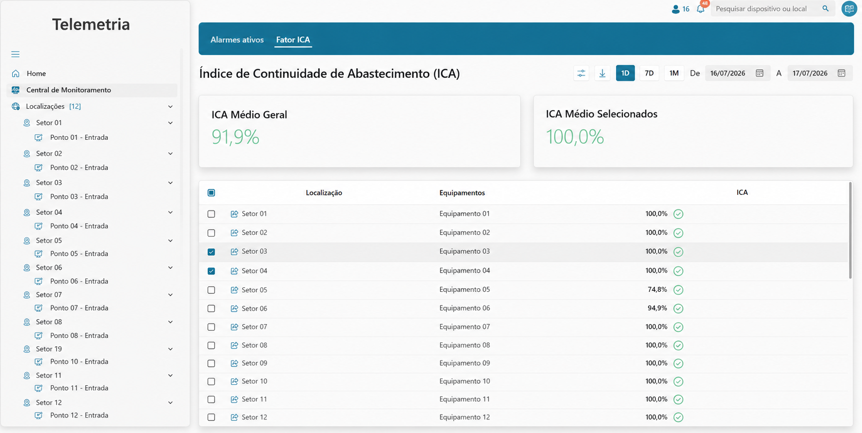
Task: Open calendar for 16/07/2026 start date
Action: point(760,73)
